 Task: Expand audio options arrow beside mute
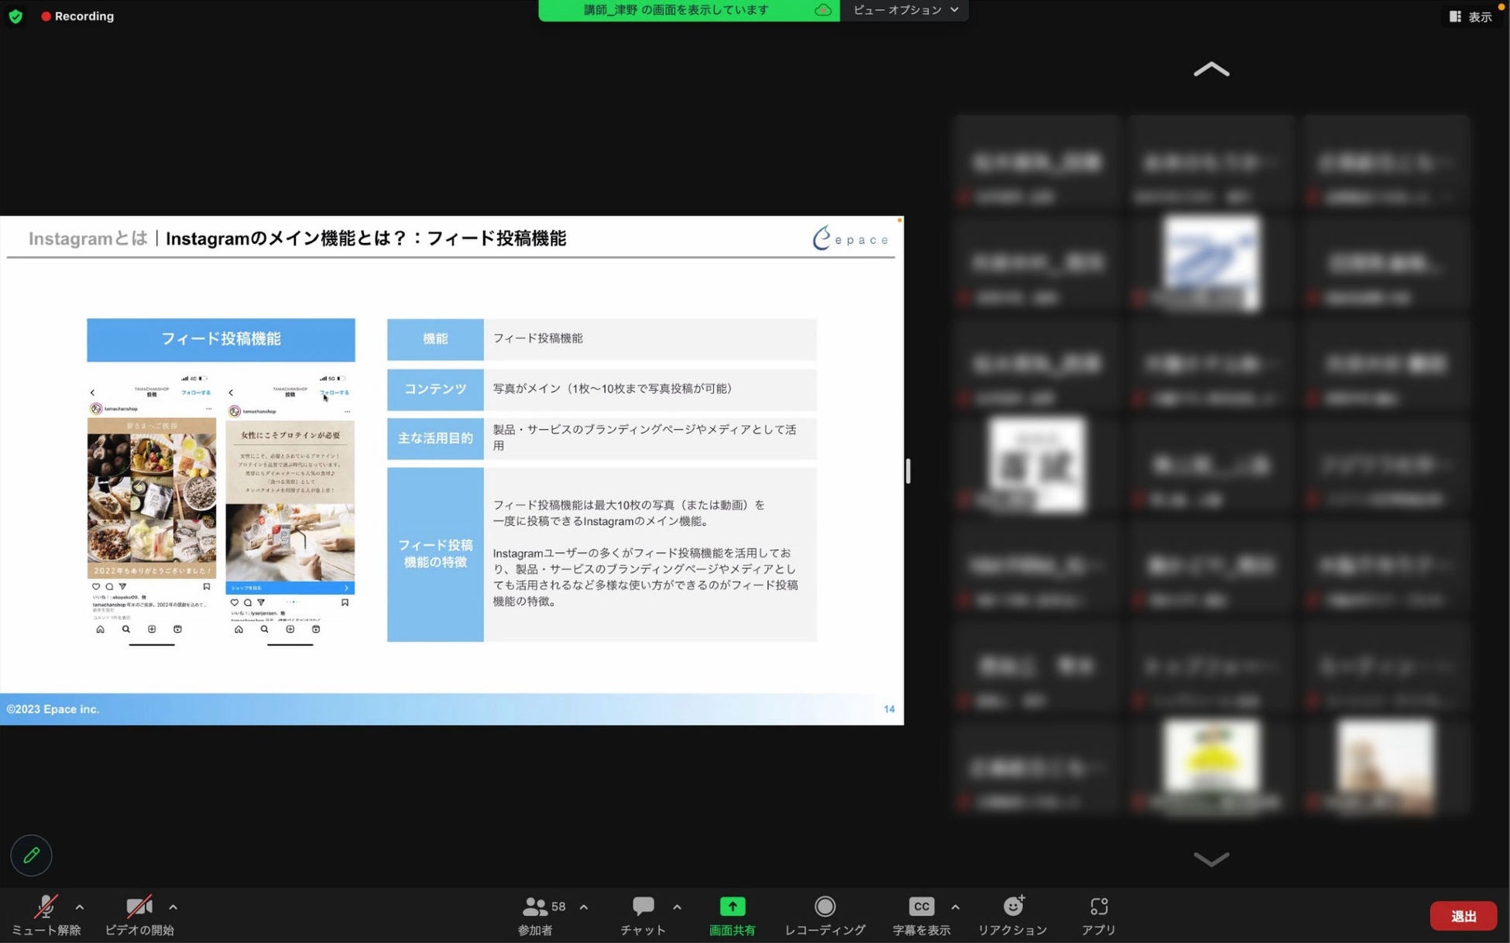(80, 907)
